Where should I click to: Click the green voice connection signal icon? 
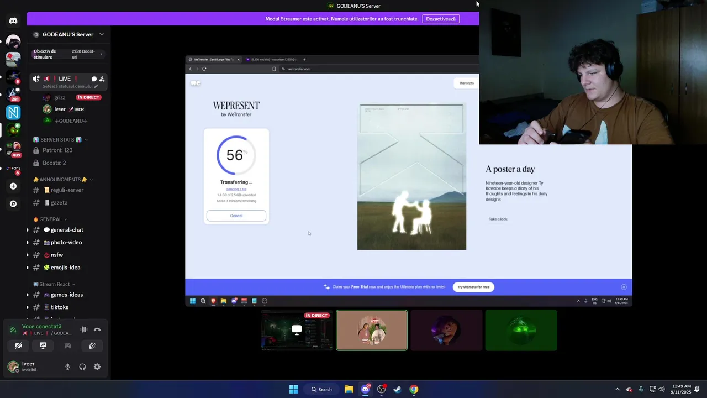click(x=13, y=329)
